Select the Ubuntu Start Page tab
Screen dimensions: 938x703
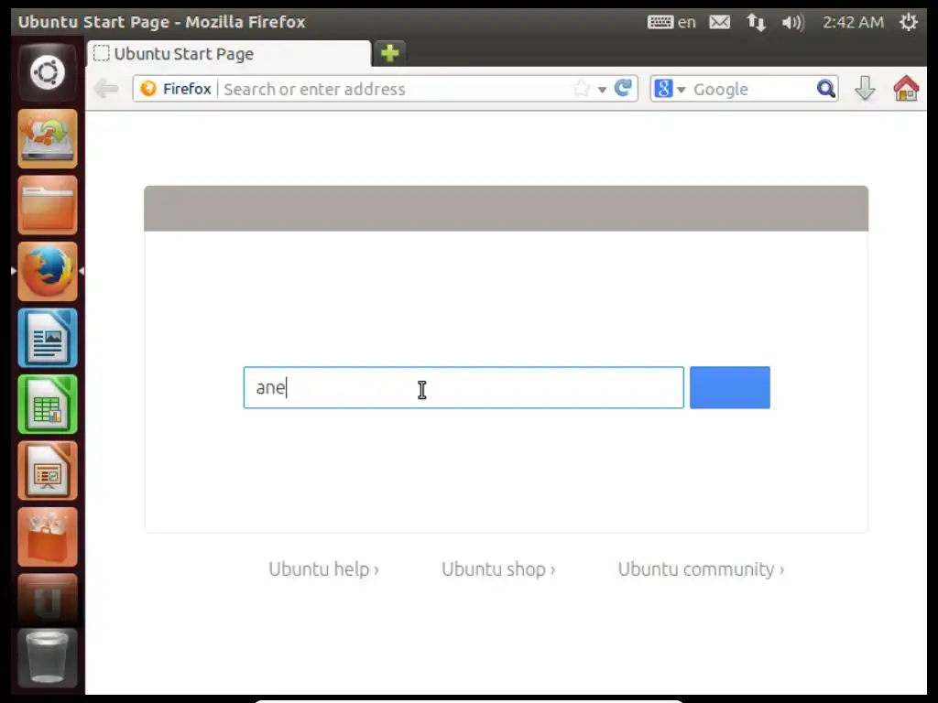[228, 54]
